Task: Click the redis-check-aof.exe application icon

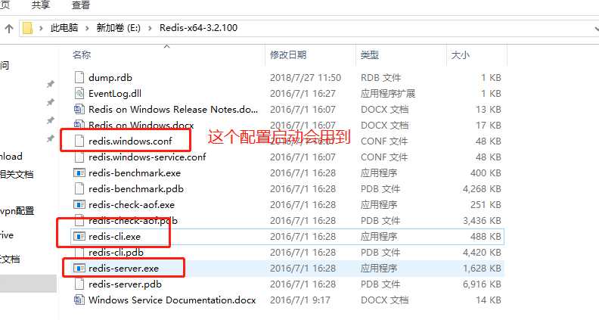Action: click(79, 204)
